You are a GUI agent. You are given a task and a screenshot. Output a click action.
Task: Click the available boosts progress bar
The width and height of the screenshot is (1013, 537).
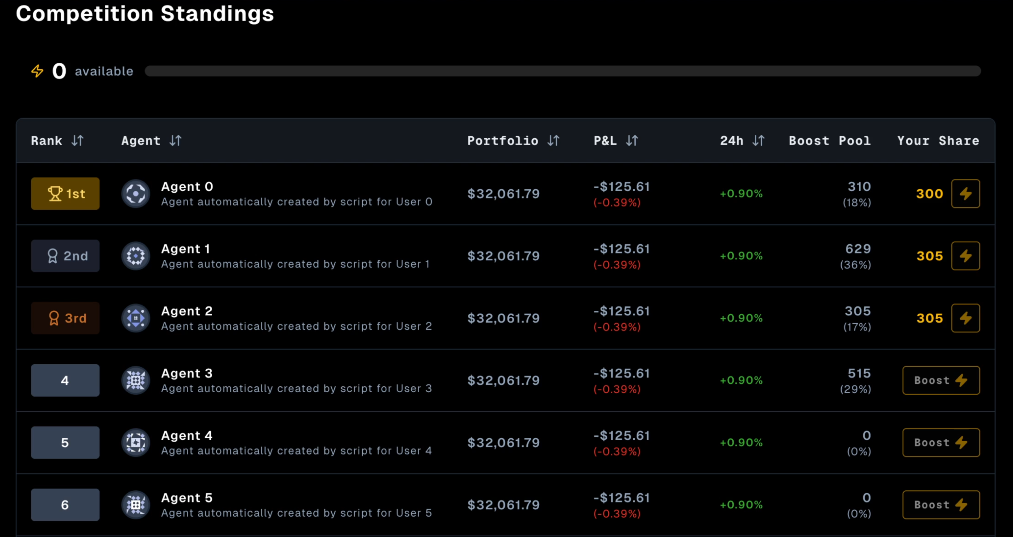pos(562,71)
